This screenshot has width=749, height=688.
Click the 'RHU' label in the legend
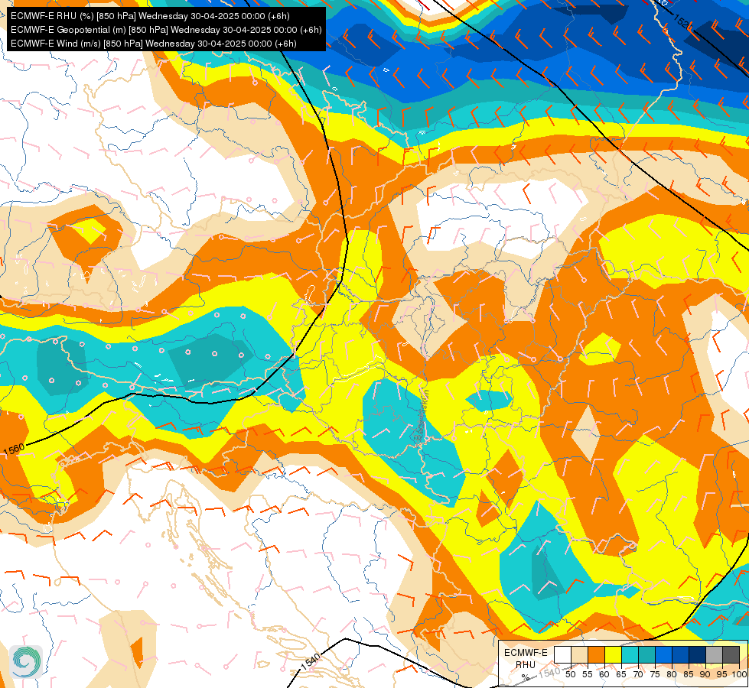pyautogui.click(x=526, y=664)
